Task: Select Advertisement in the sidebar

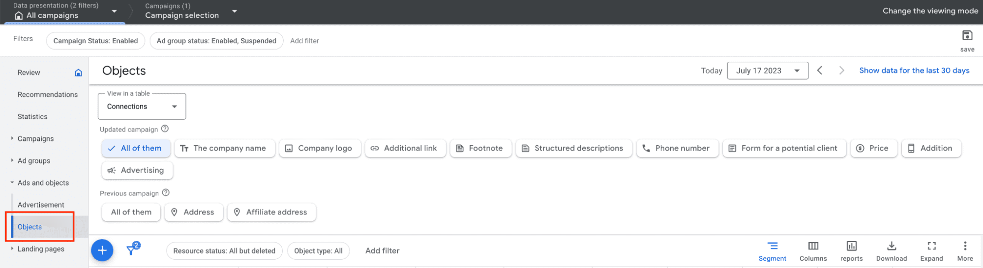Action: tap(41, 205)
